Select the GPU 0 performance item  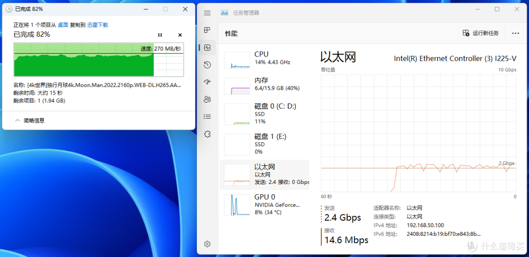(264, 205)
